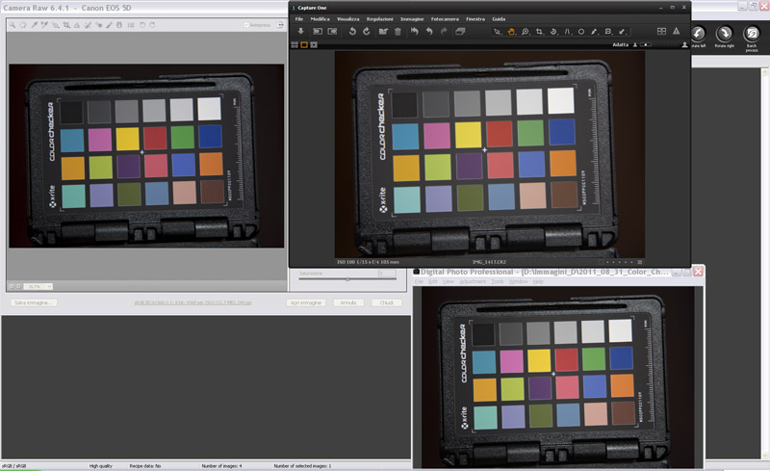This screenshot has width=770, height=471.
Task: Click the Salva immagine button
Action: (x=34, y=302)
